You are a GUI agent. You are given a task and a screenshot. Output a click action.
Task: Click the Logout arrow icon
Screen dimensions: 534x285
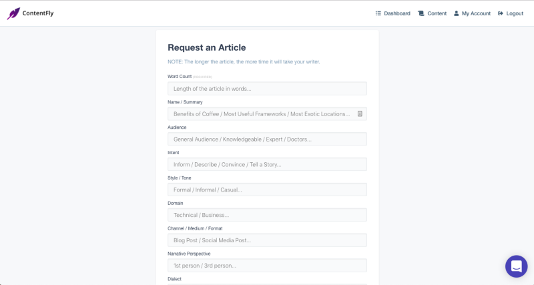(x=500, y=13)
